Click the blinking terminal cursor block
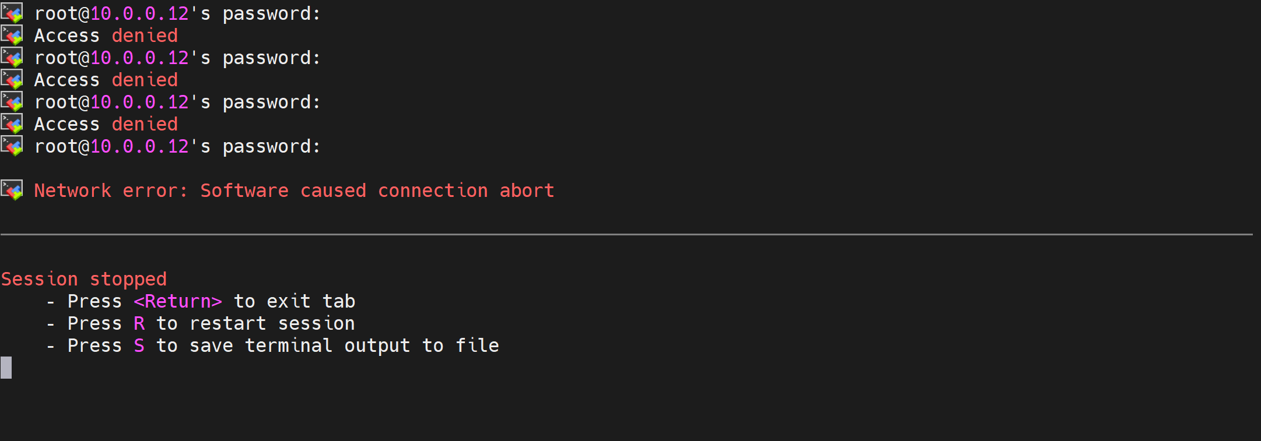The height and width of the screenshot is (441, 1261). click(6, 368)
